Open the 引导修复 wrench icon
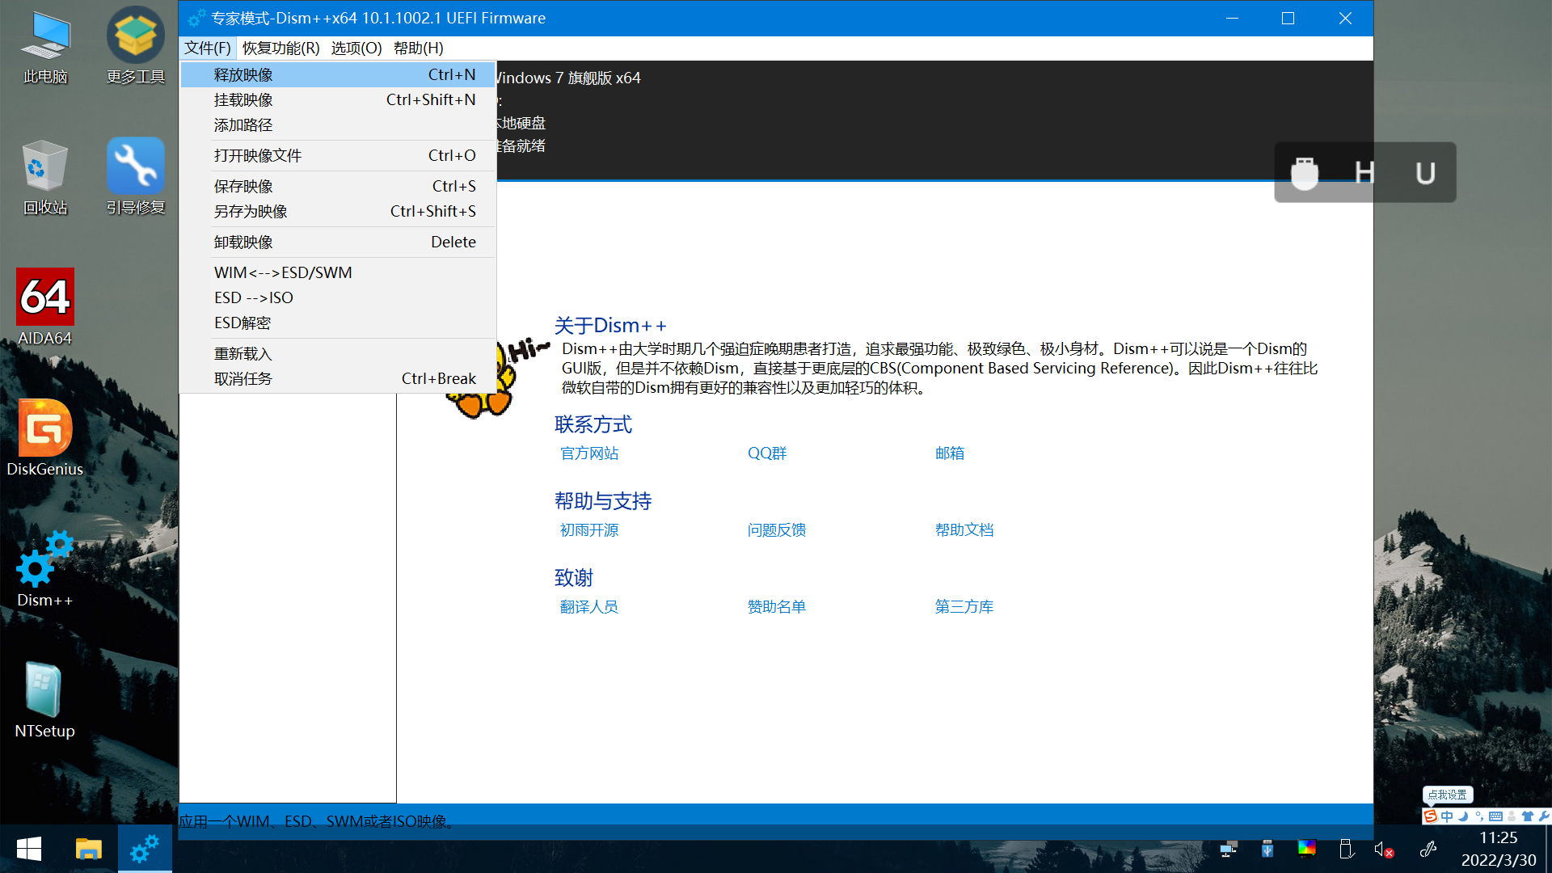1552x873 pixels. pos(136,167)
